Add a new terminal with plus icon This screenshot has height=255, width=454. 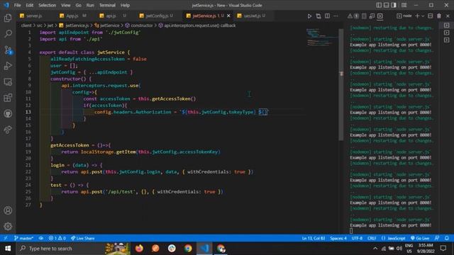tap(417, 16)
